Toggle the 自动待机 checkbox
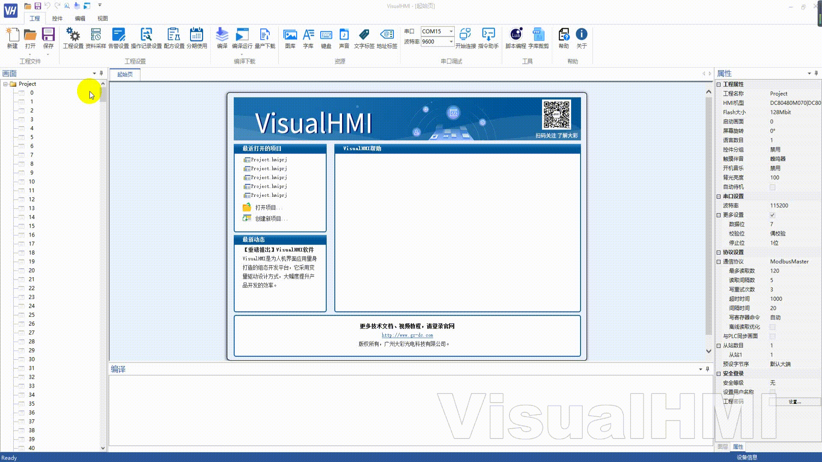The image size is (822, 462). click(x=772, y=187)
